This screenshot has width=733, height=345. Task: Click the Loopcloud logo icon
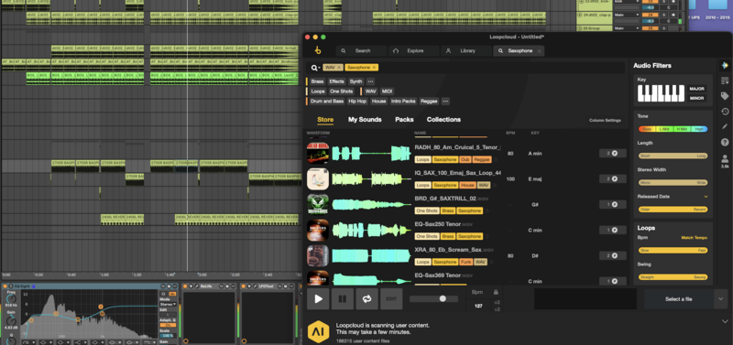(318, 50)
